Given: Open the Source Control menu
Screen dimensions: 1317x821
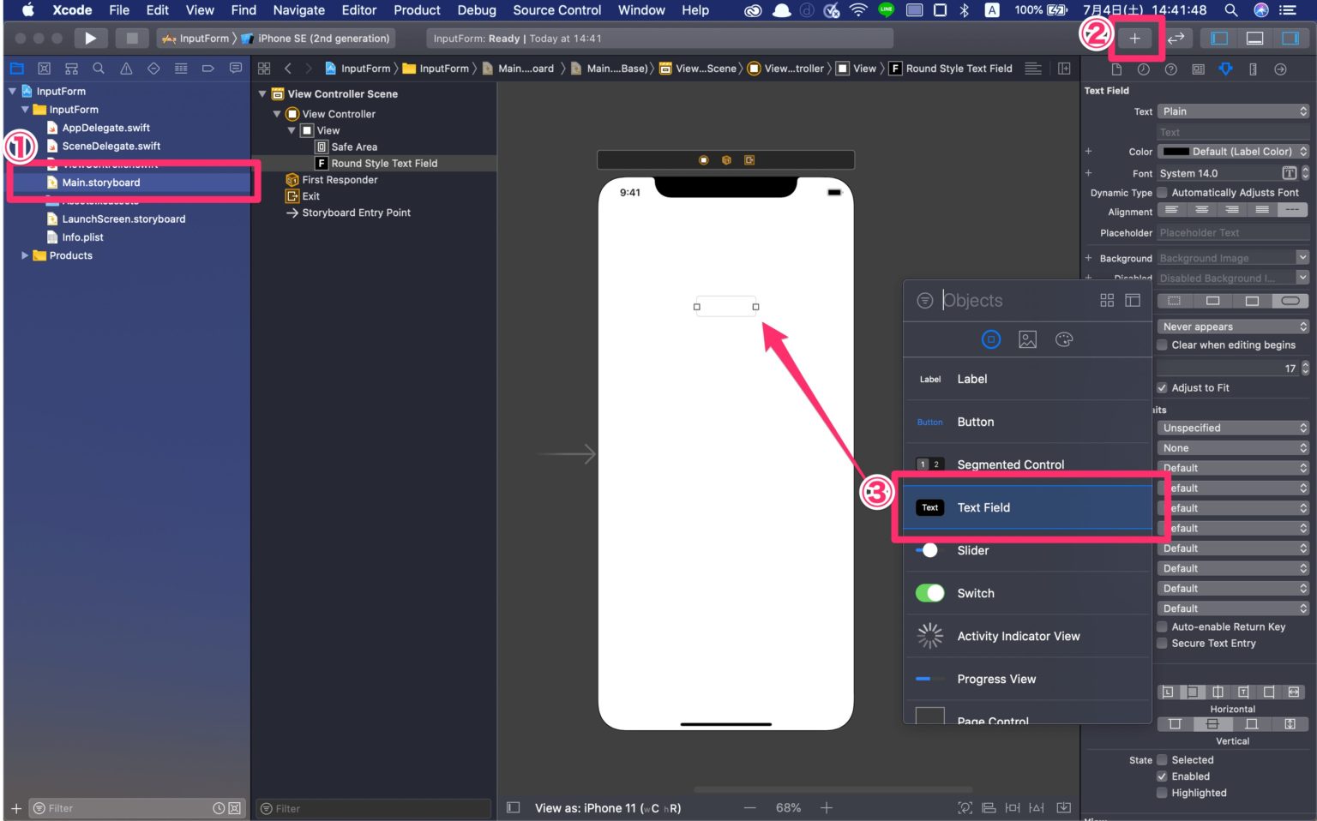Looking at the screenshot, I should [556, 10].
